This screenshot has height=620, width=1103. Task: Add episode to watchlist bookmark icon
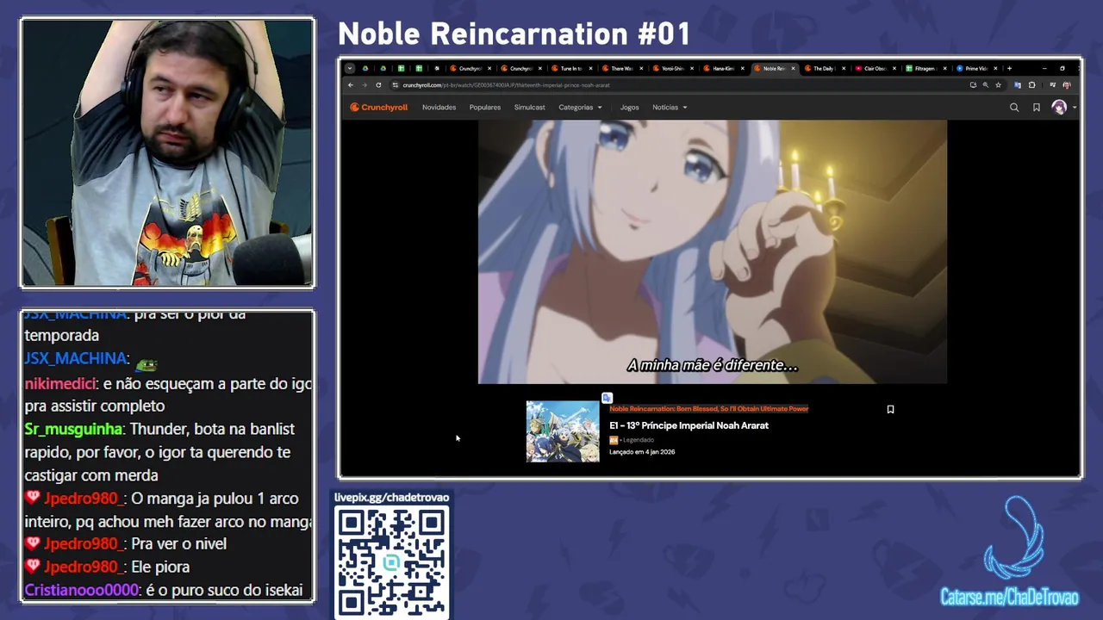coord(890,409)
